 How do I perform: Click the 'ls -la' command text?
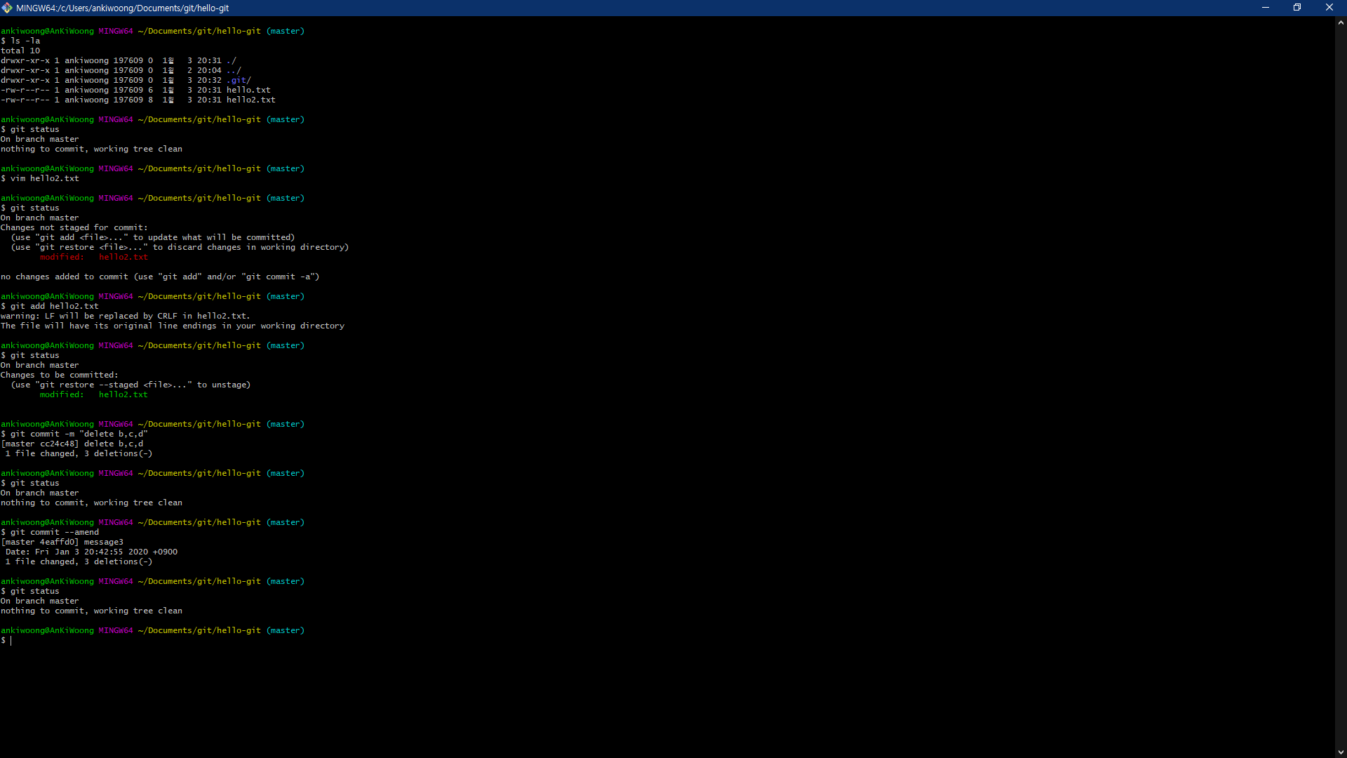tap(25, 41)
